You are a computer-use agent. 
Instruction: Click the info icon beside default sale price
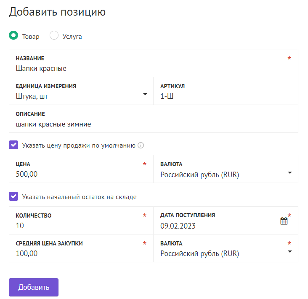[x=141, y=145]
